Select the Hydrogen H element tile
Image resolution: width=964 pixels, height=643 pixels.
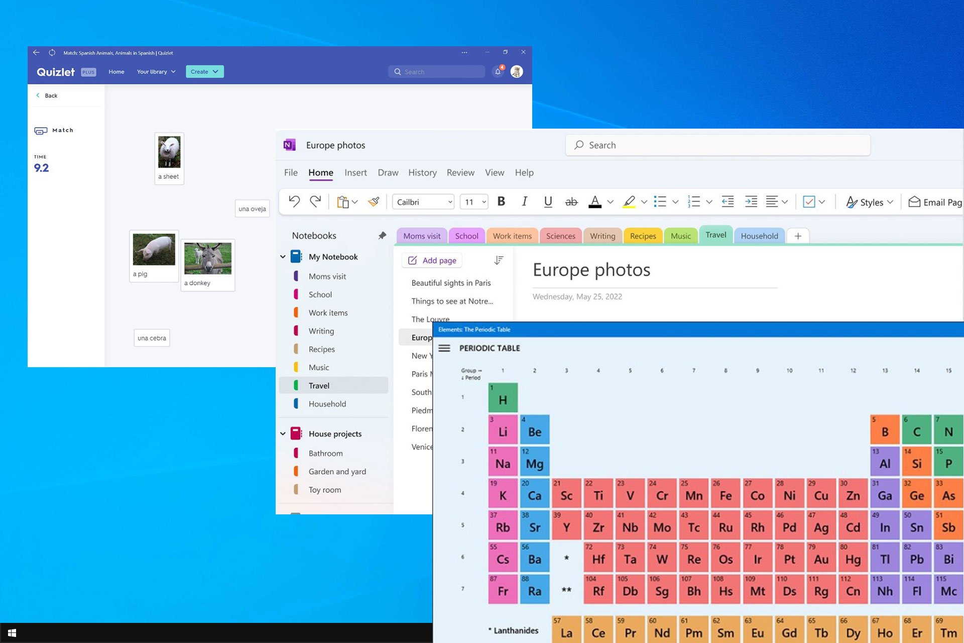tap(503, 398)
